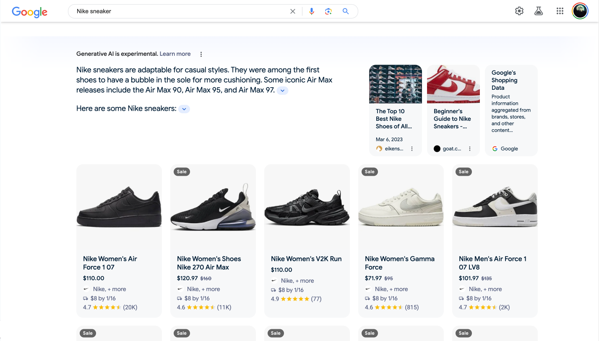
Task: Click 4.6 rating with 11K reviews
Action: coord(204,307)
